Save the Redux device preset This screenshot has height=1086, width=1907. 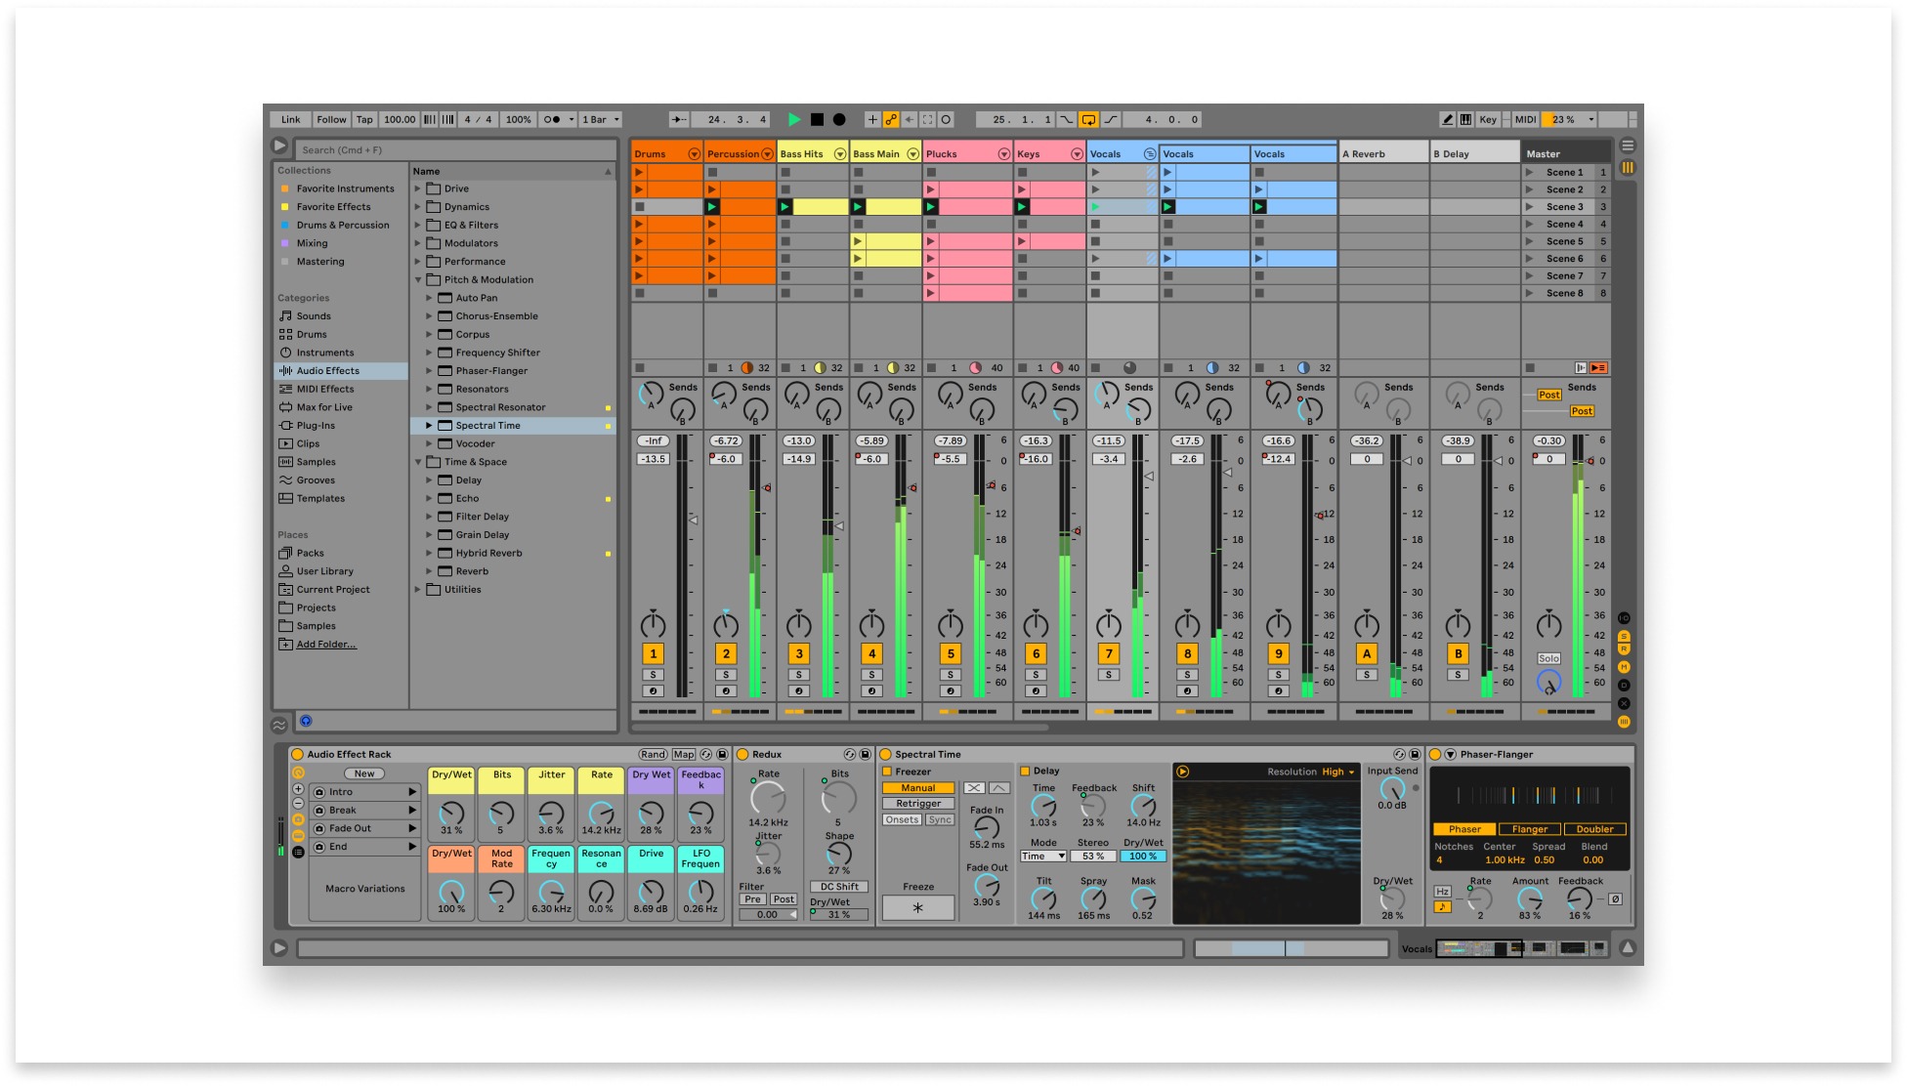point(865,755)
